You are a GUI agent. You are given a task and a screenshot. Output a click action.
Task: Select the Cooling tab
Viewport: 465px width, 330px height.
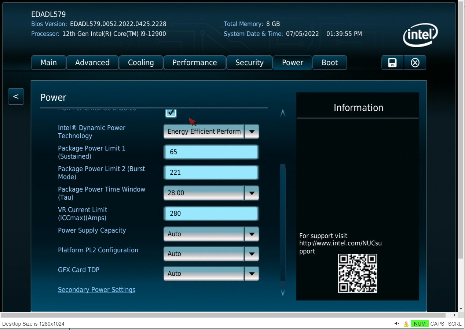click(x=141, y=63)
